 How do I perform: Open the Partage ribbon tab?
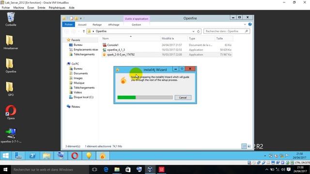[97, 25]
